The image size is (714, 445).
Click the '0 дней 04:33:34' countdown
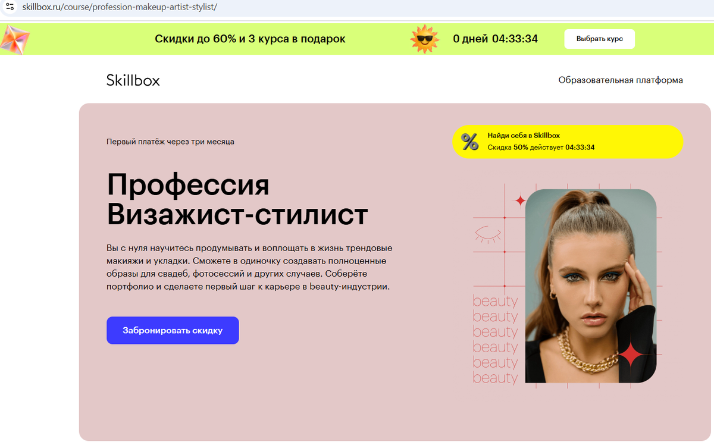495,39
